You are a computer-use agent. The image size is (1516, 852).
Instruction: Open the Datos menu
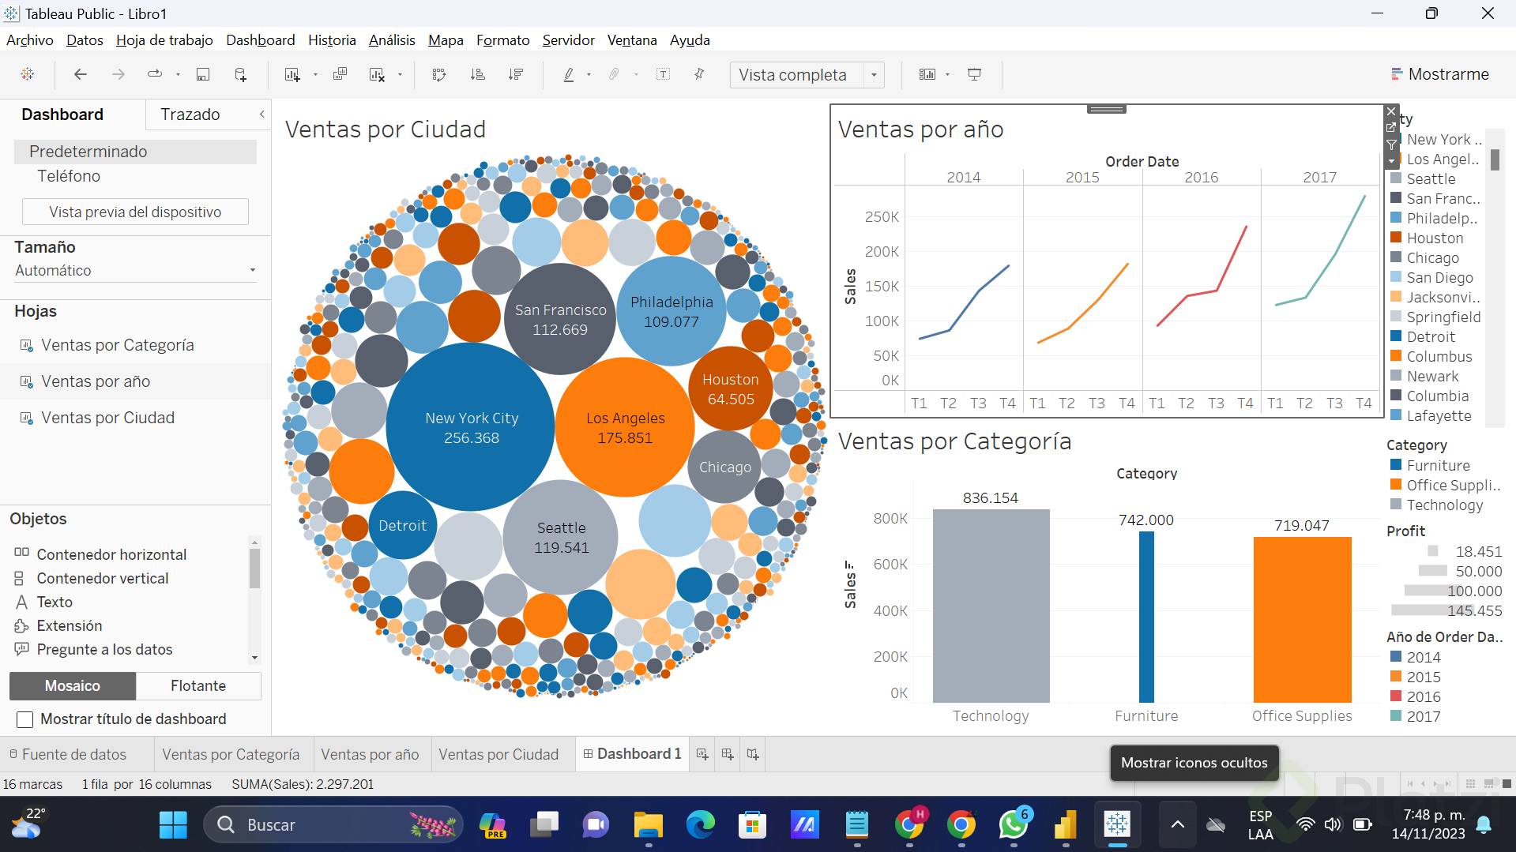[85, 40]
